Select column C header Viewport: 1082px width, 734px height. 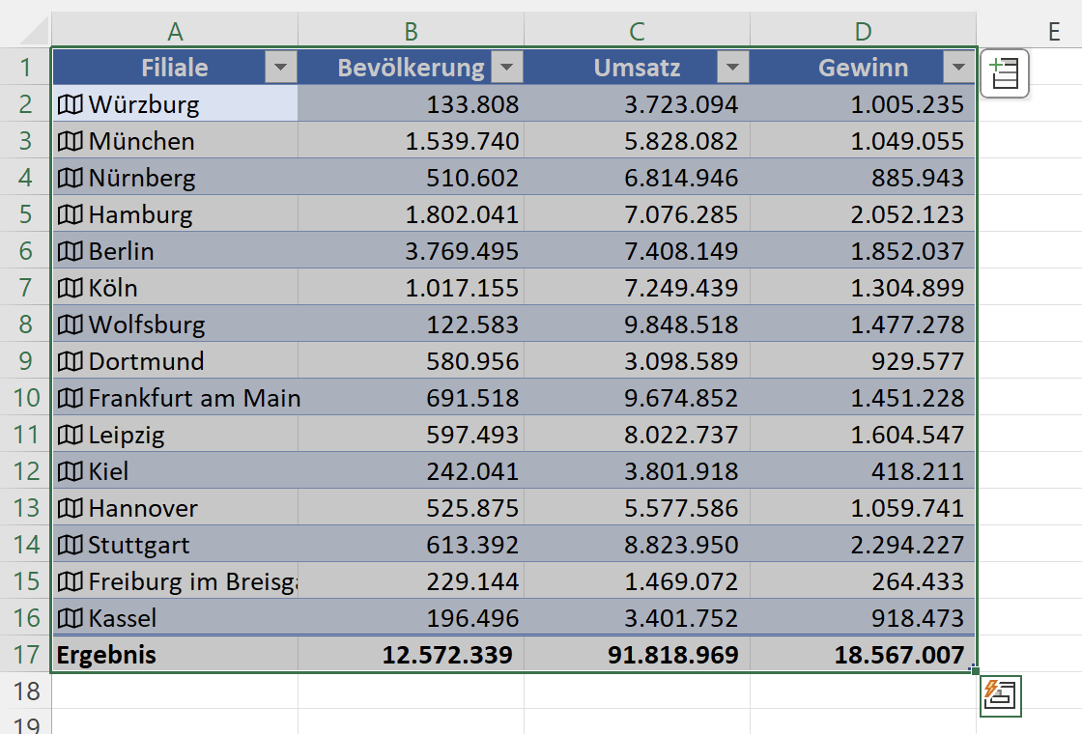[637, 31]
